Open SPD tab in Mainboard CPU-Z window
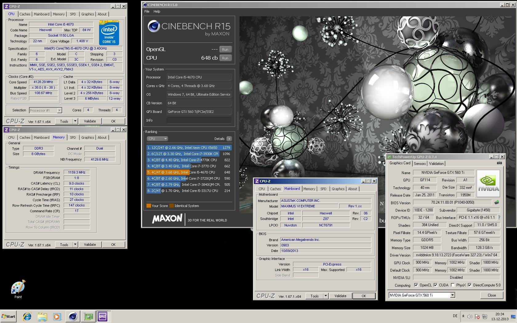517x323 pixels. [x=323, y=189]
